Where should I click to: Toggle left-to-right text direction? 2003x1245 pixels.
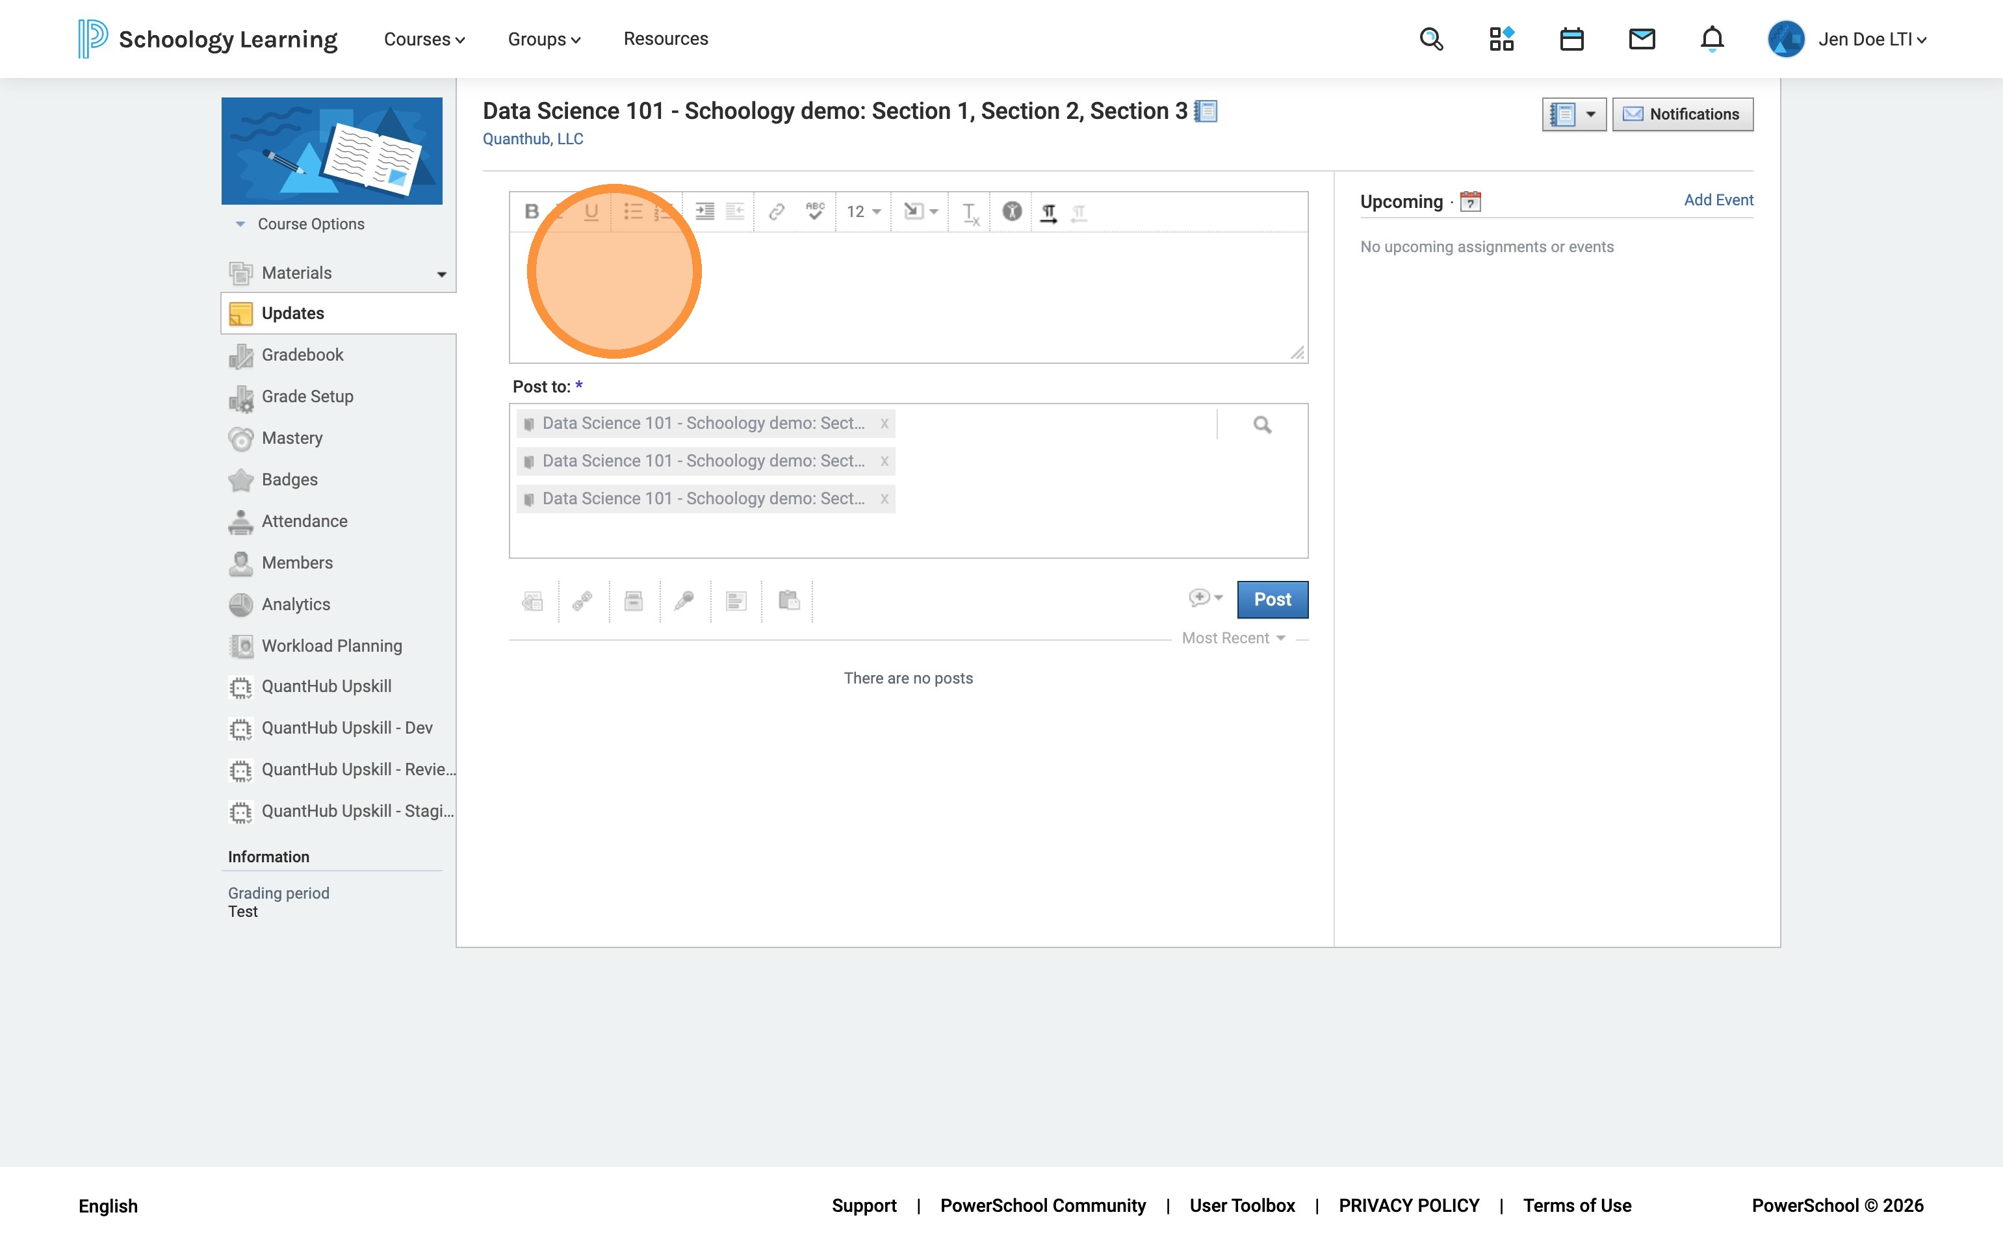1048,212
